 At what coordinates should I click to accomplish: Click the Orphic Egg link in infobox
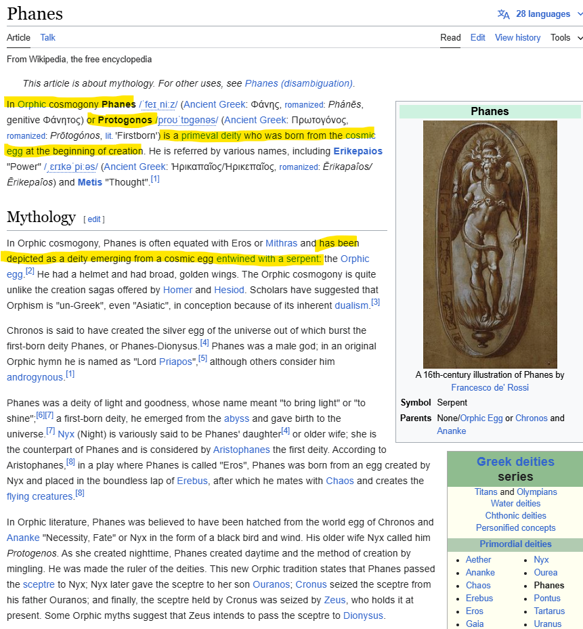tap(481, 418)
